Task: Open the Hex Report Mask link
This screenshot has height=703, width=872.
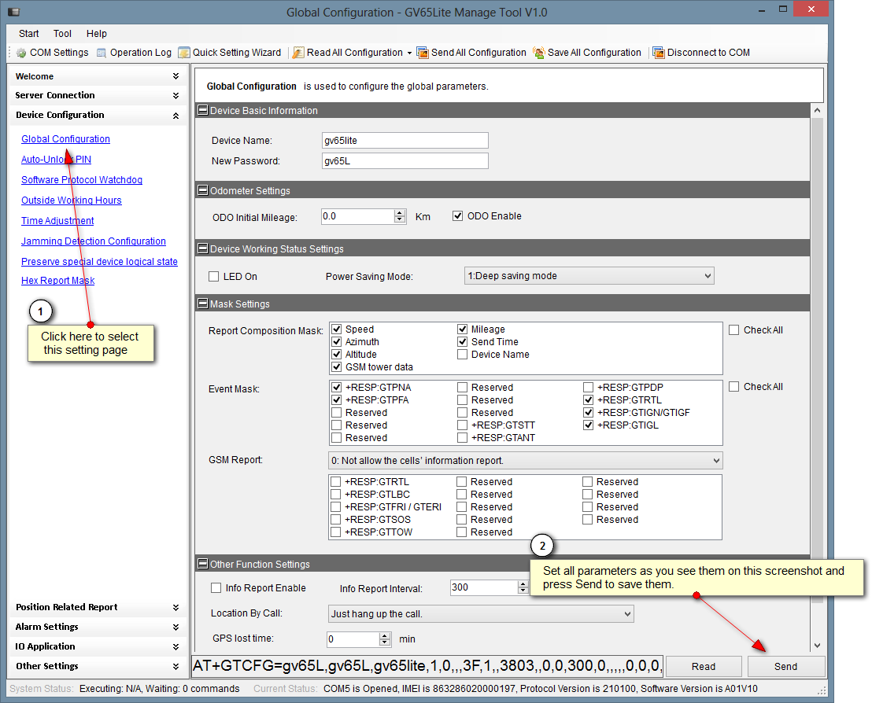Action: pos(57,281)
